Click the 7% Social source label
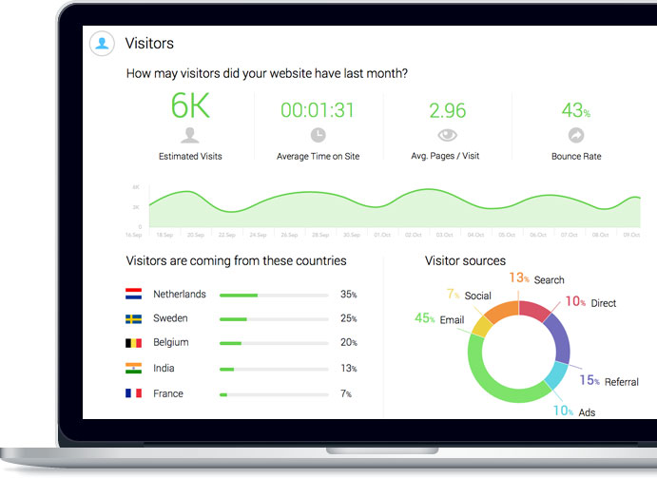Viewport: 657px width, 478px height. pos(469,295)
